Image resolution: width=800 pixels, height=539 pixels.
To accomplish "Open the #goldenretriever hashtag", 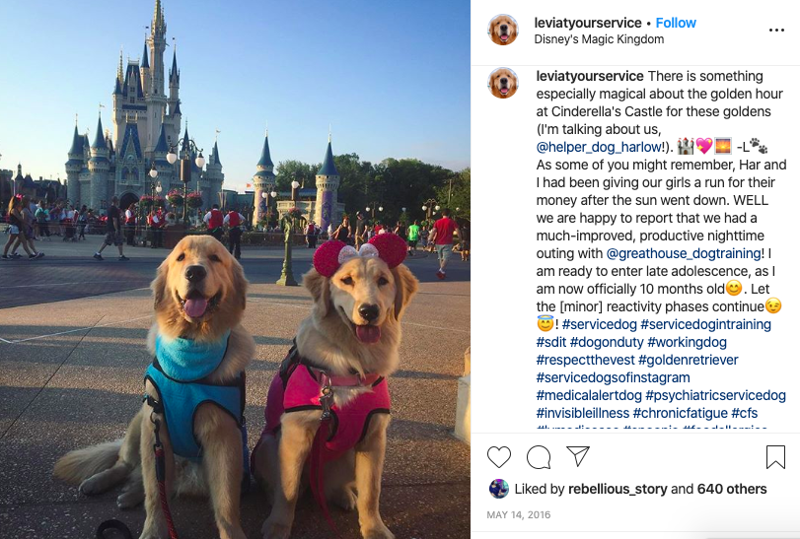I will pos(689,360).
